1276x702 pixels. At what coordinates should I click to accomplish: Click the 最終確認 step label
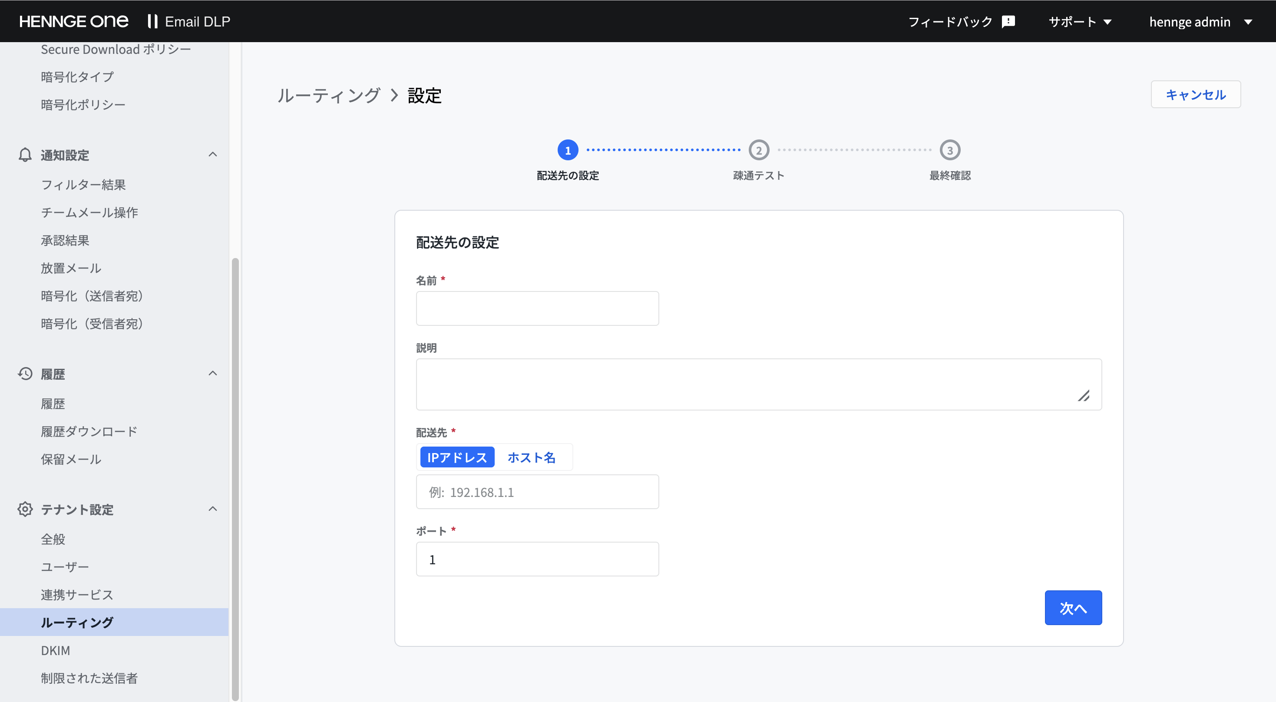point(950,175)
